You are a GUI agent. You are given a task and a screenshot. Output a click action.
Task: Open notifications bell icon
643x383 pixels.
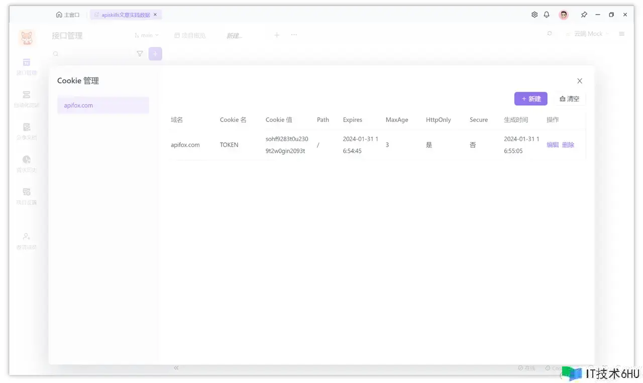tap(547, 15)
